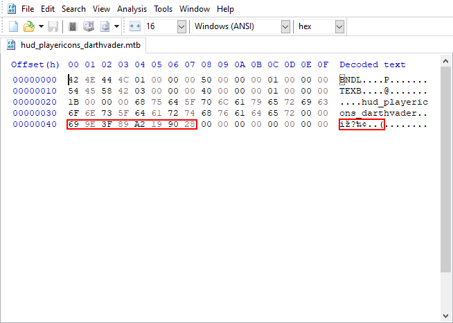This screenshot has width=453, height=323.
Task: Click the Open disk image icon
Action: click(105, 26)
